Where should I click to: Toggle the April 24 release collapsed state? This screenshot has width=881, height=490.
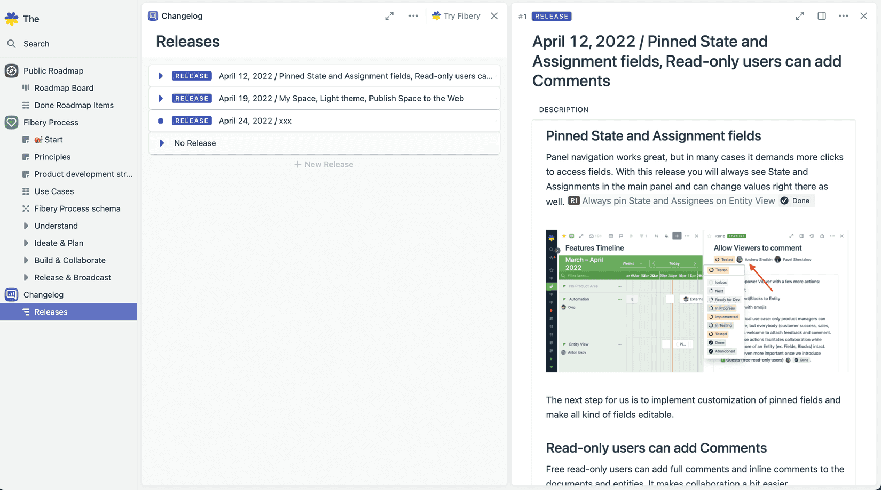tap(160, 121)
